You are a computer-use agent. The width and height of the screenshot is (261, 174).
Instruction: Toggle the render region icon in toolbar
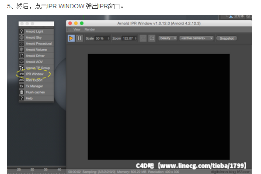(143, 38)
